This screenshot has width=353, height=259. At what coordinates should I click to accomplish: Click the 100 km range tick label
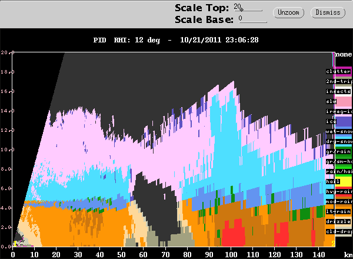tap(231, 255)
